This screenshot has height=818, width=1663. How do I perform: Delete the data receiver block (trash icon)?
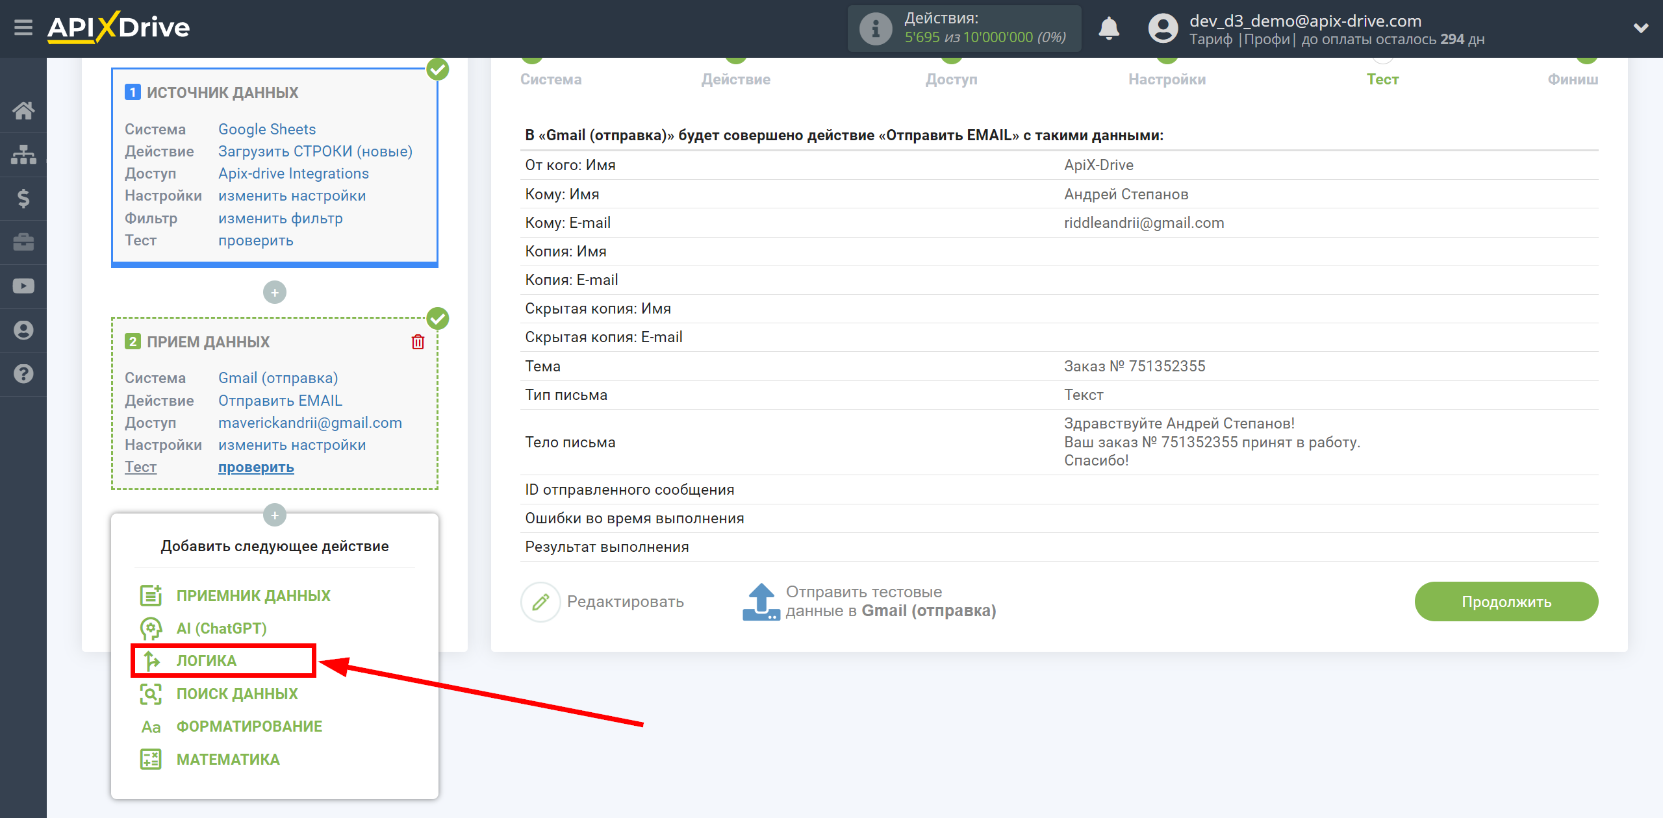click(x=418, y=341)
